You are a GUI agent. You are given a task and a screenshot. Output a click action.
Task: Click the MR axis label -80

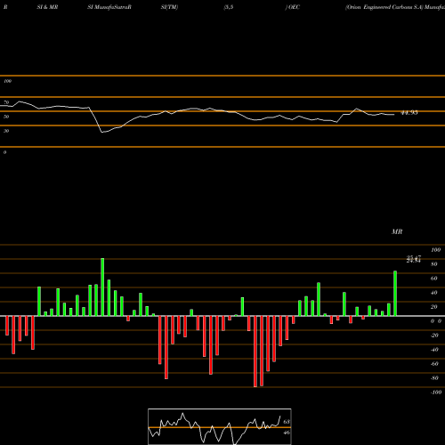[x=434, y=378]
